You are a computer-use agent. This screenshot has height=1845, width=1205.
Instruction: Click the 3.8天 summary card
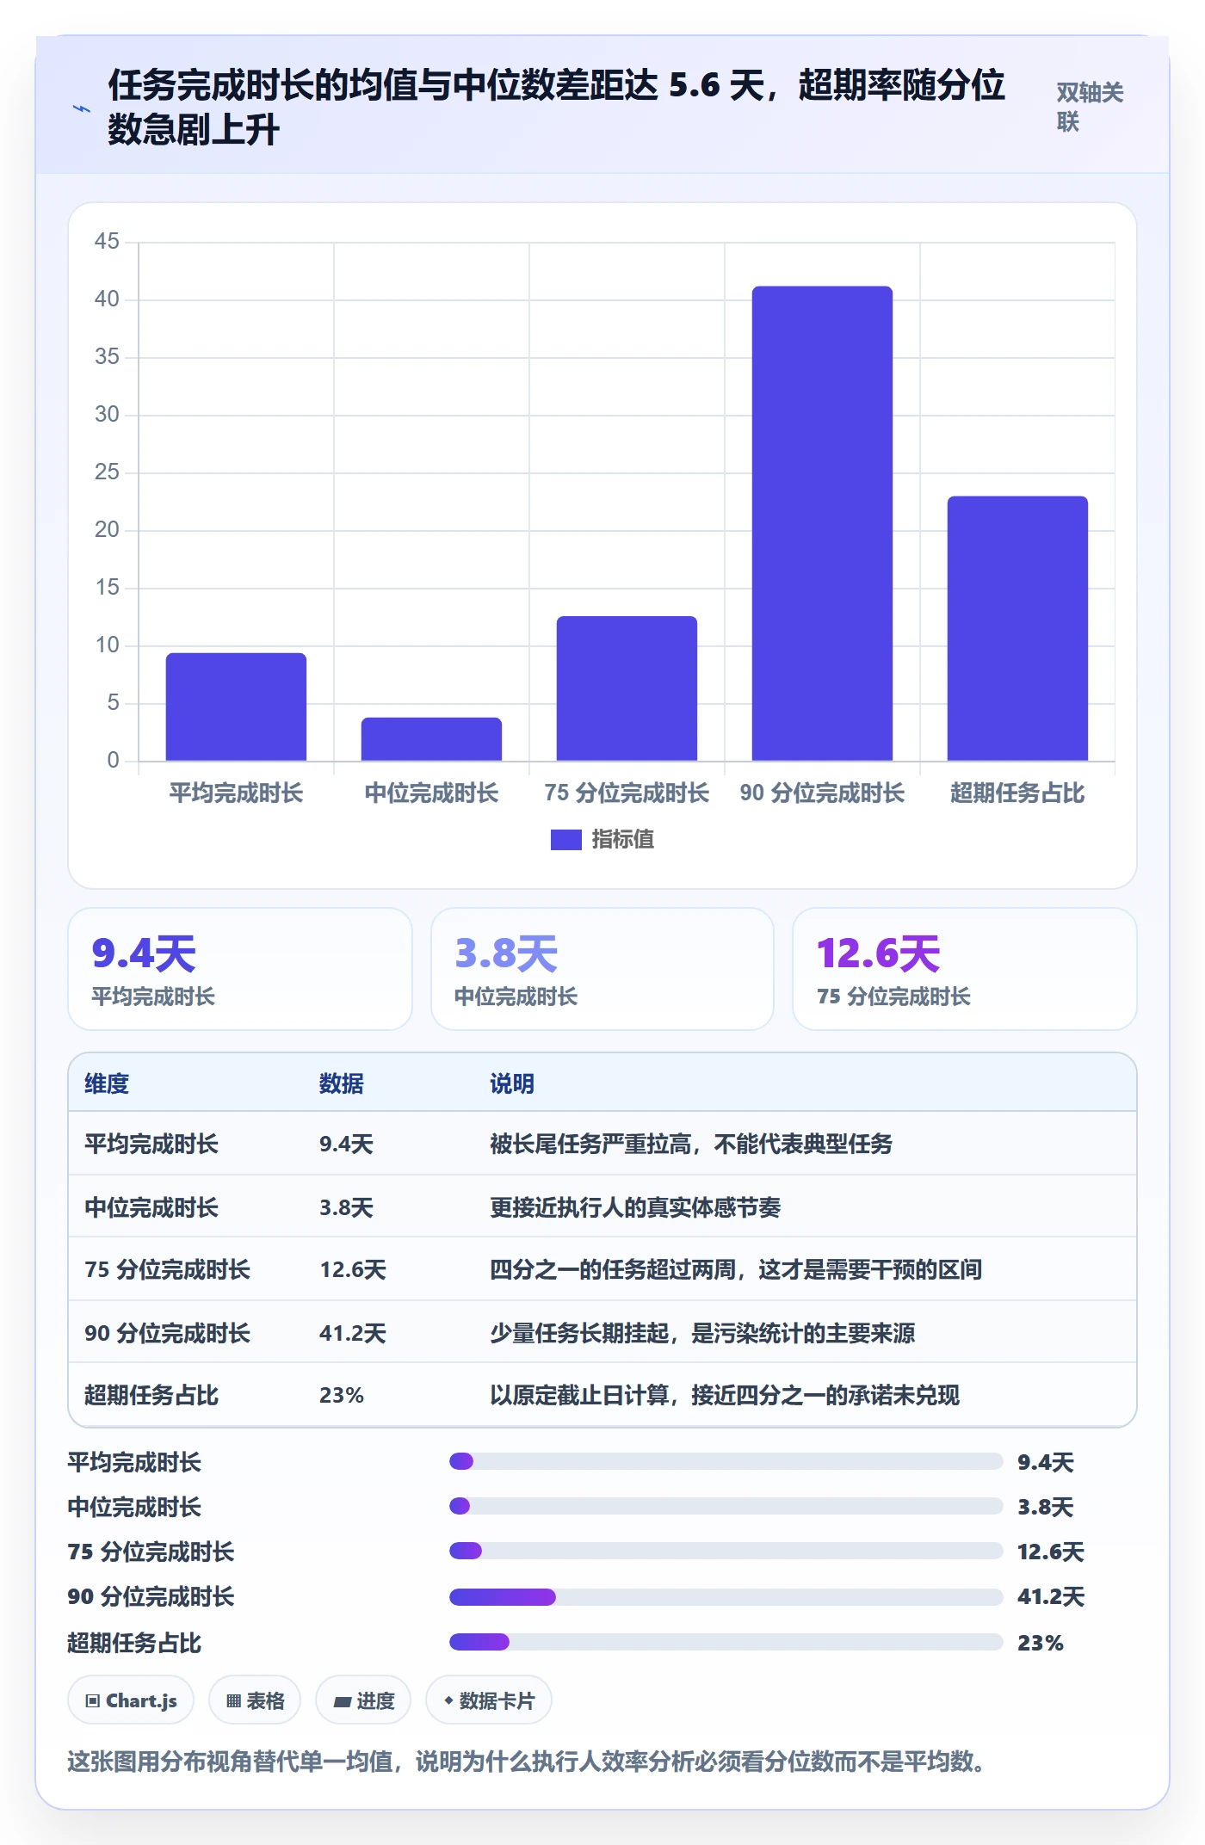[x=602, y=969]
